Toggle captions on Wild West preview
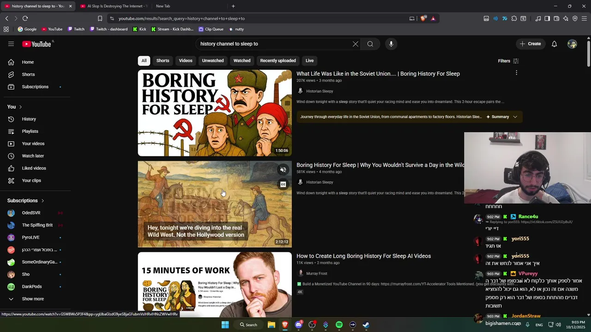The width and height of the screenshot is (591, 332). [283, 184]
